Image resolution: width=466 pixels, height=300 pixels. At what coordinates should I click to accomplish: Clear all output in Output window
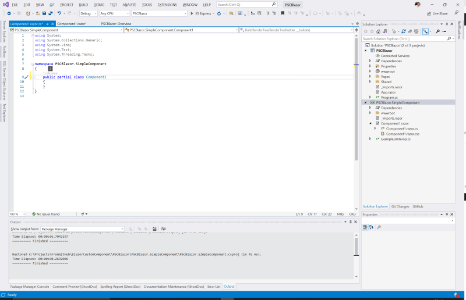tap(154, 229)
